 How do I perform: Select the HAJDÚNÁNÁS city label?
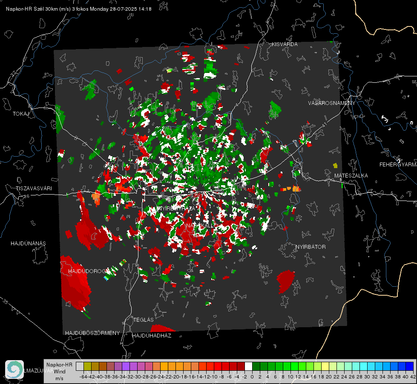(28, 243)
